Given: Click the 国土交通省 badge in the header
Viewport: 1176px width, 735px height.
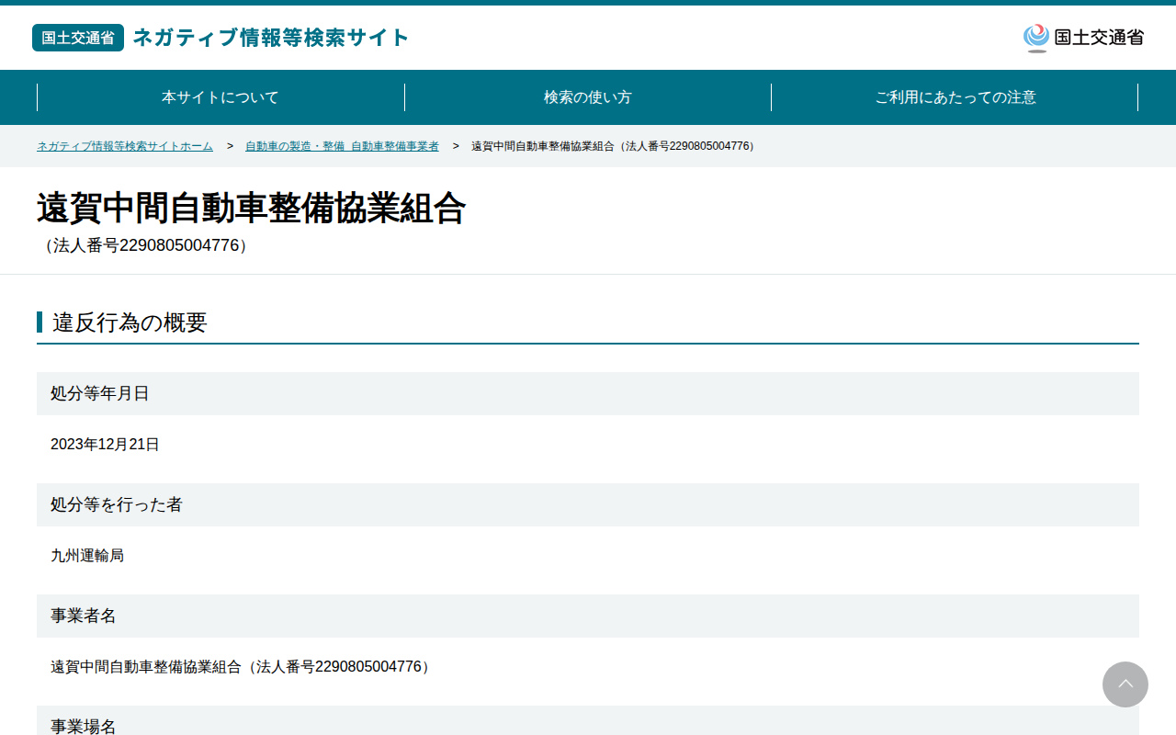Looking at the screenshot, I should [x=78, y=38].
